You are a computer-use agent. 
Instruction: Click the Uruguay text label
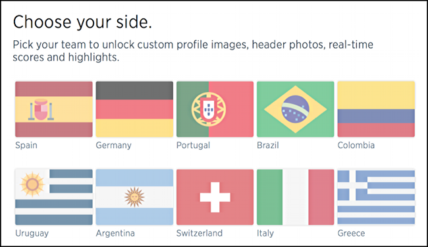(32, 234)
